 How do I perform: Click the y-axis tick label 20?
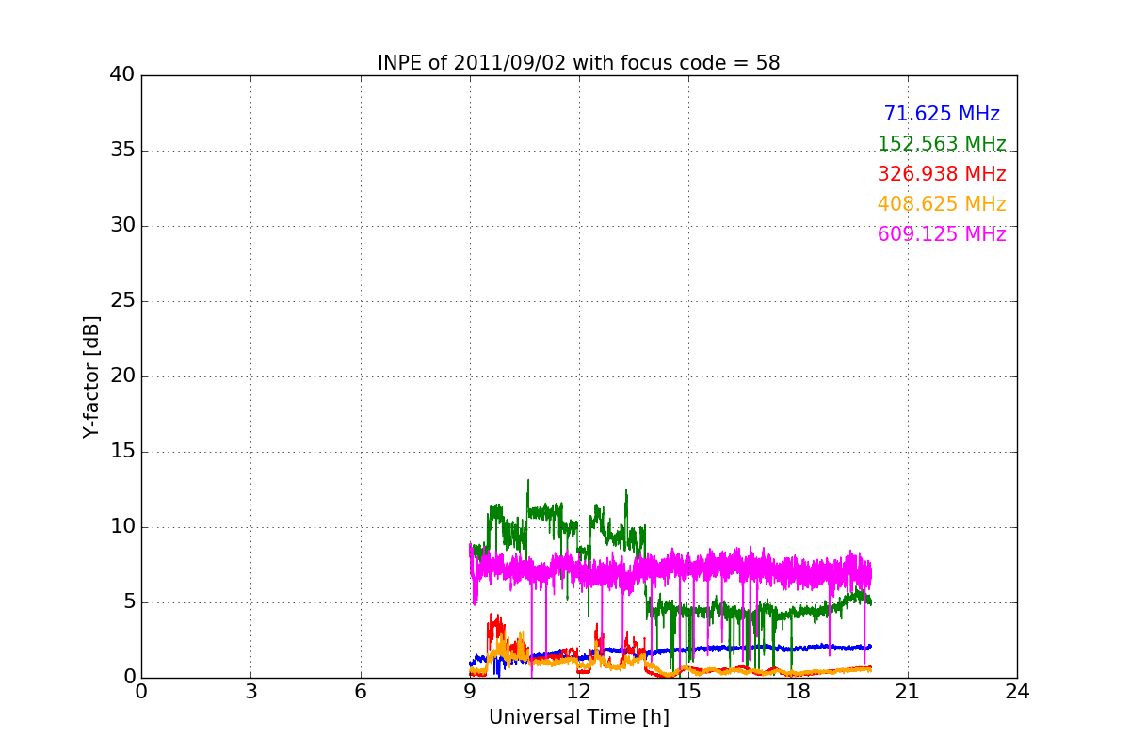click(x=122, y=376)
